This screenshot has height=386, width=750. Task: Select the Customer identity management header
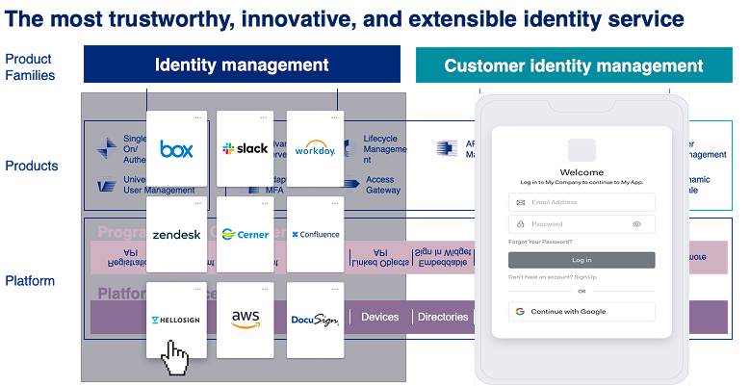coord(573,65)
